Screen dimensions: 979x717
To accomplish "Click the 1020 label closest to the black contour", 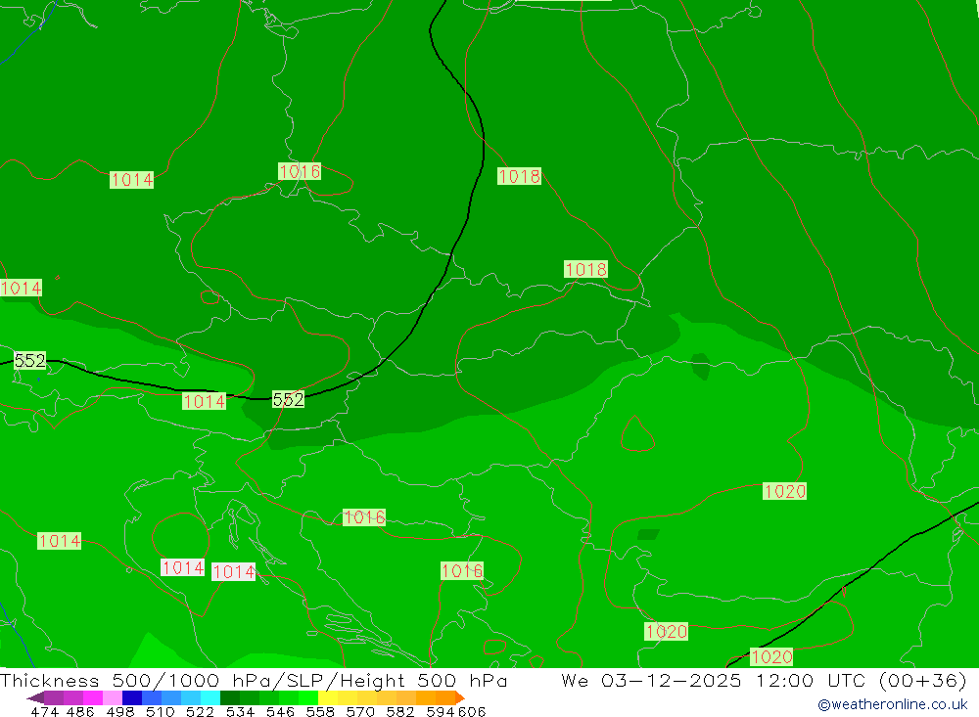I will pos(771,656).
